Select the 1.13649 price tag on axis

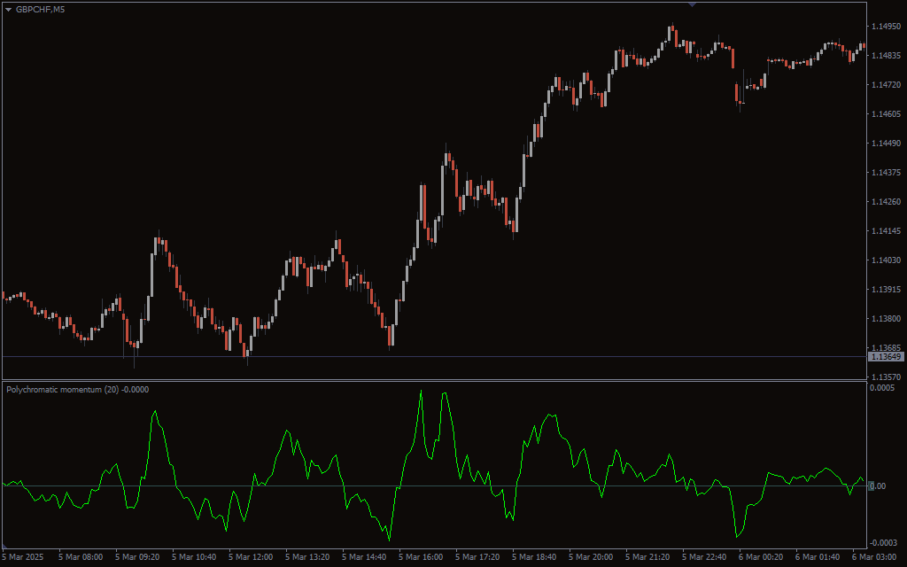click(x=886, y=357)
